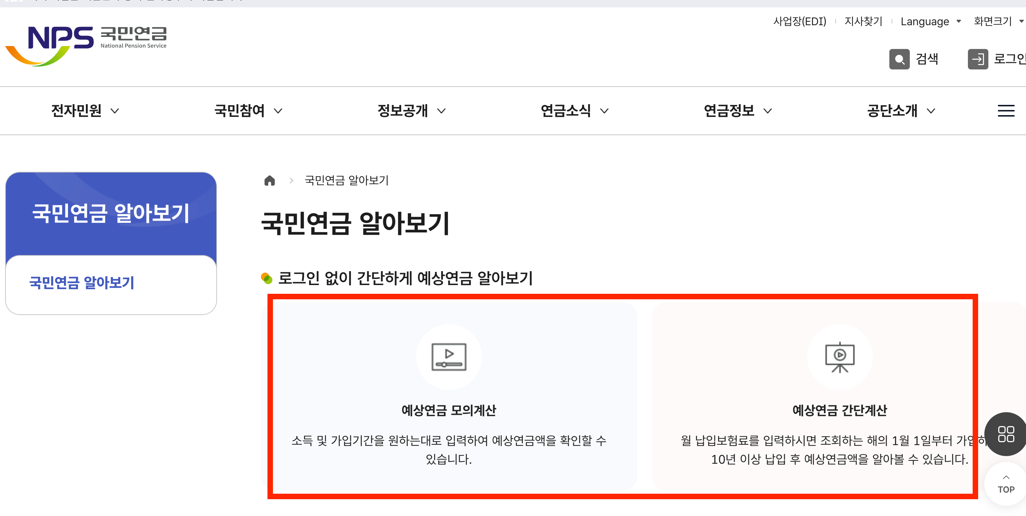This screenshot has width=1026, height=516.
Task: Click the 예상연금 모의계산 video icon
Action: pos(448,356)
